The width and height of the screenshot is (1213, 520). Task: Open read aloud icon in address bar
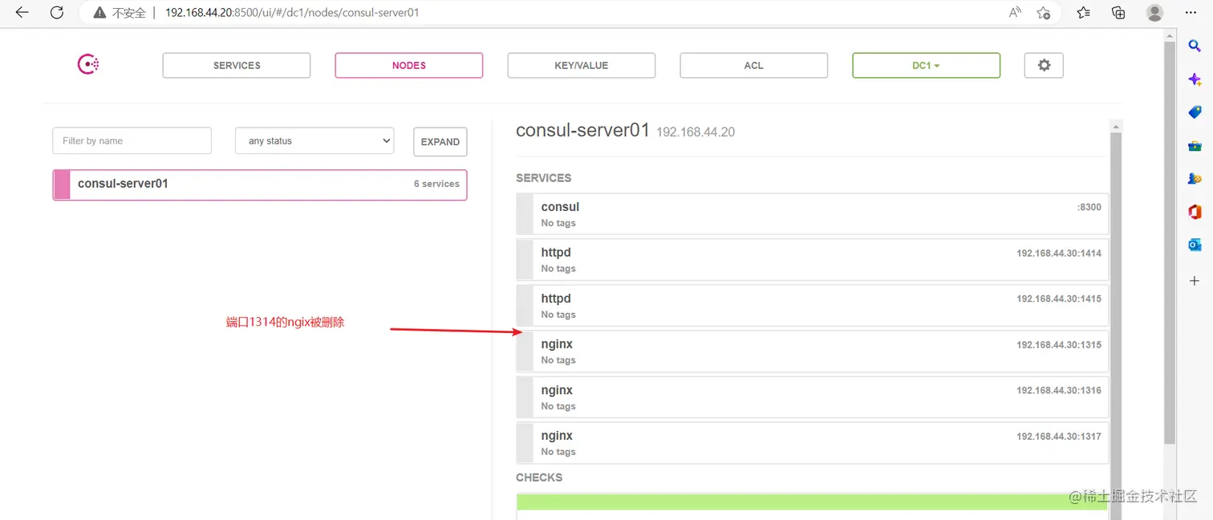coord(1015,13)
